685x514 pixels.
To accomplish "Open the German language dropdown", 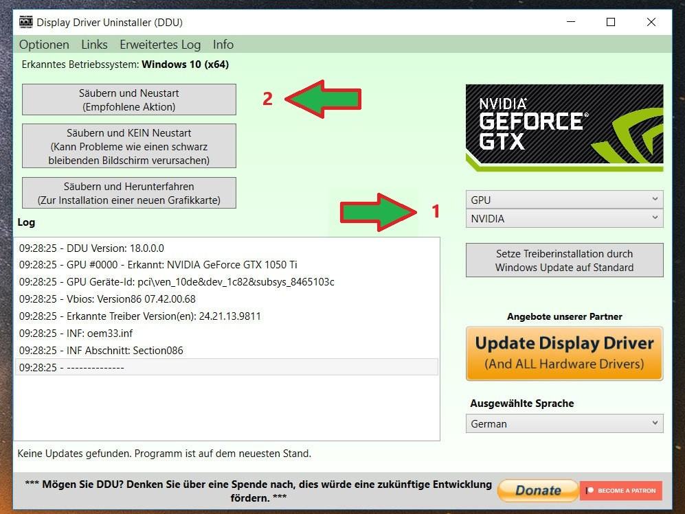I will 565,423.
